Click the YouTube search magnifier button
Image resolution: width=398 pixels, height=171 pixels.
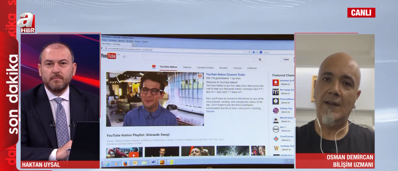point(260,60)
